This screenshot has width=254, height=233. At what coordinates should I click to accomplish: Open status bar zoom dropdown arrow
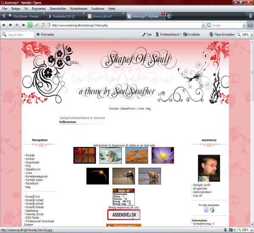point(251,230)
